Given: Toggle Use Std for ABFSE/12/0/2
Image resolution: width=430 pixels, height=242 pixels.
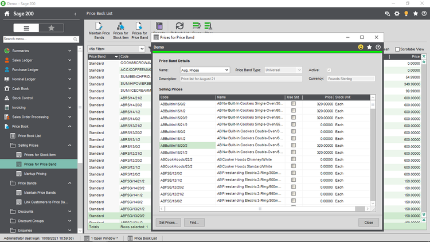Looking at the screenshot, I should click(294, 173).
